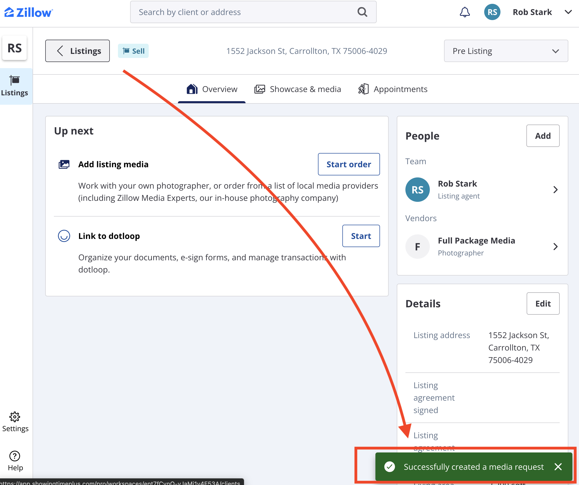Click the Zillow logo
Screen dimensions: 579x485
(29, 12)
